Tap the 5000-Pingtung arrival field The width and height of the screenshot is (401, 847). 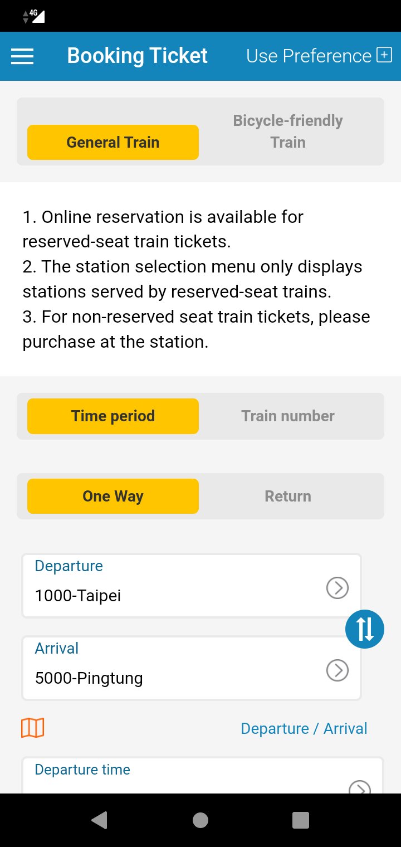[x=167, y=678]
